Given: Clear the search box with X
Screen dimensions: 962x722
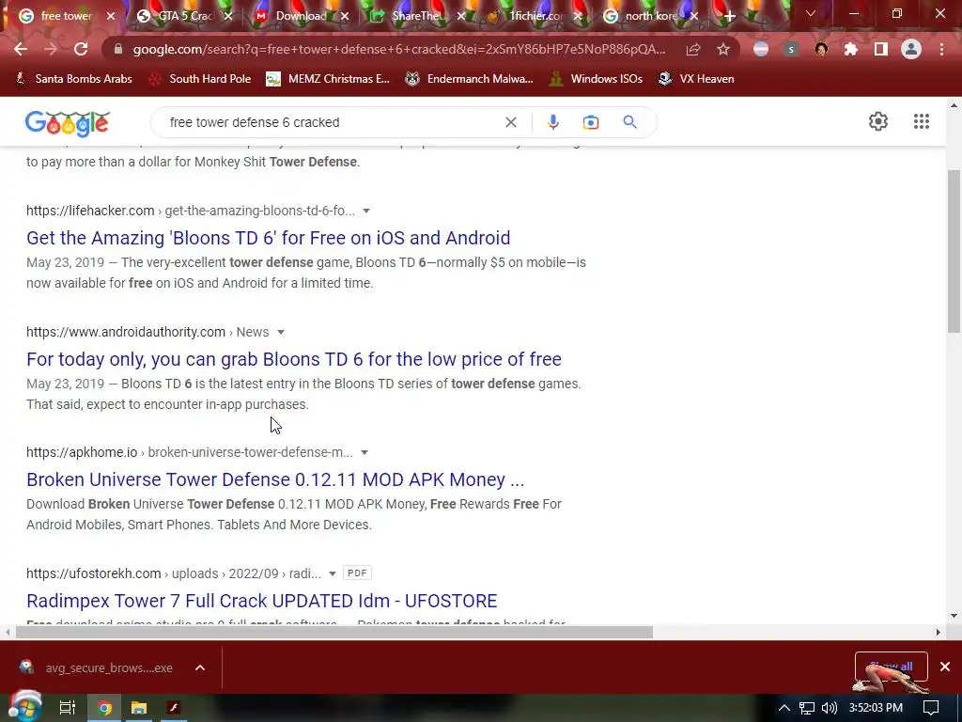Looking at the screenshot, I should click(x=510, y=122).
